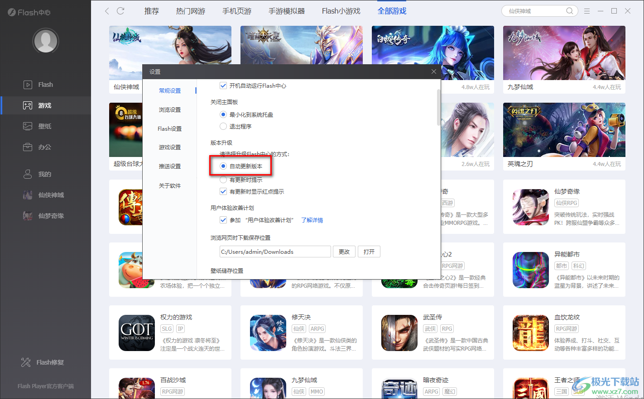Open the hamburger main menu
Screen dimensions: 644x399
[x=587, y=11]
